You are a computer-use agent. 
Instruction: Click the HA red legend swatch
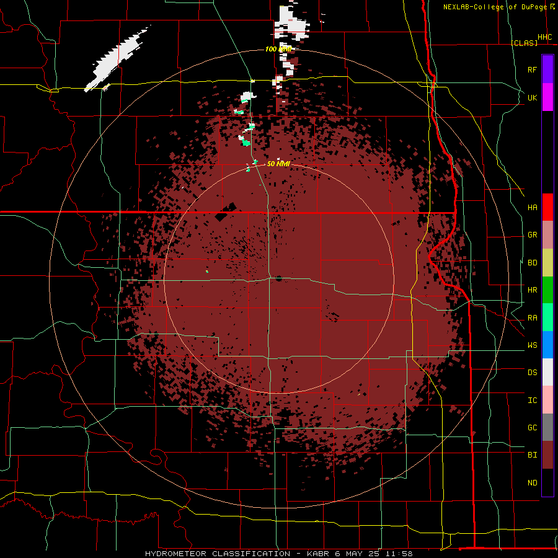(x=547, y=207)
